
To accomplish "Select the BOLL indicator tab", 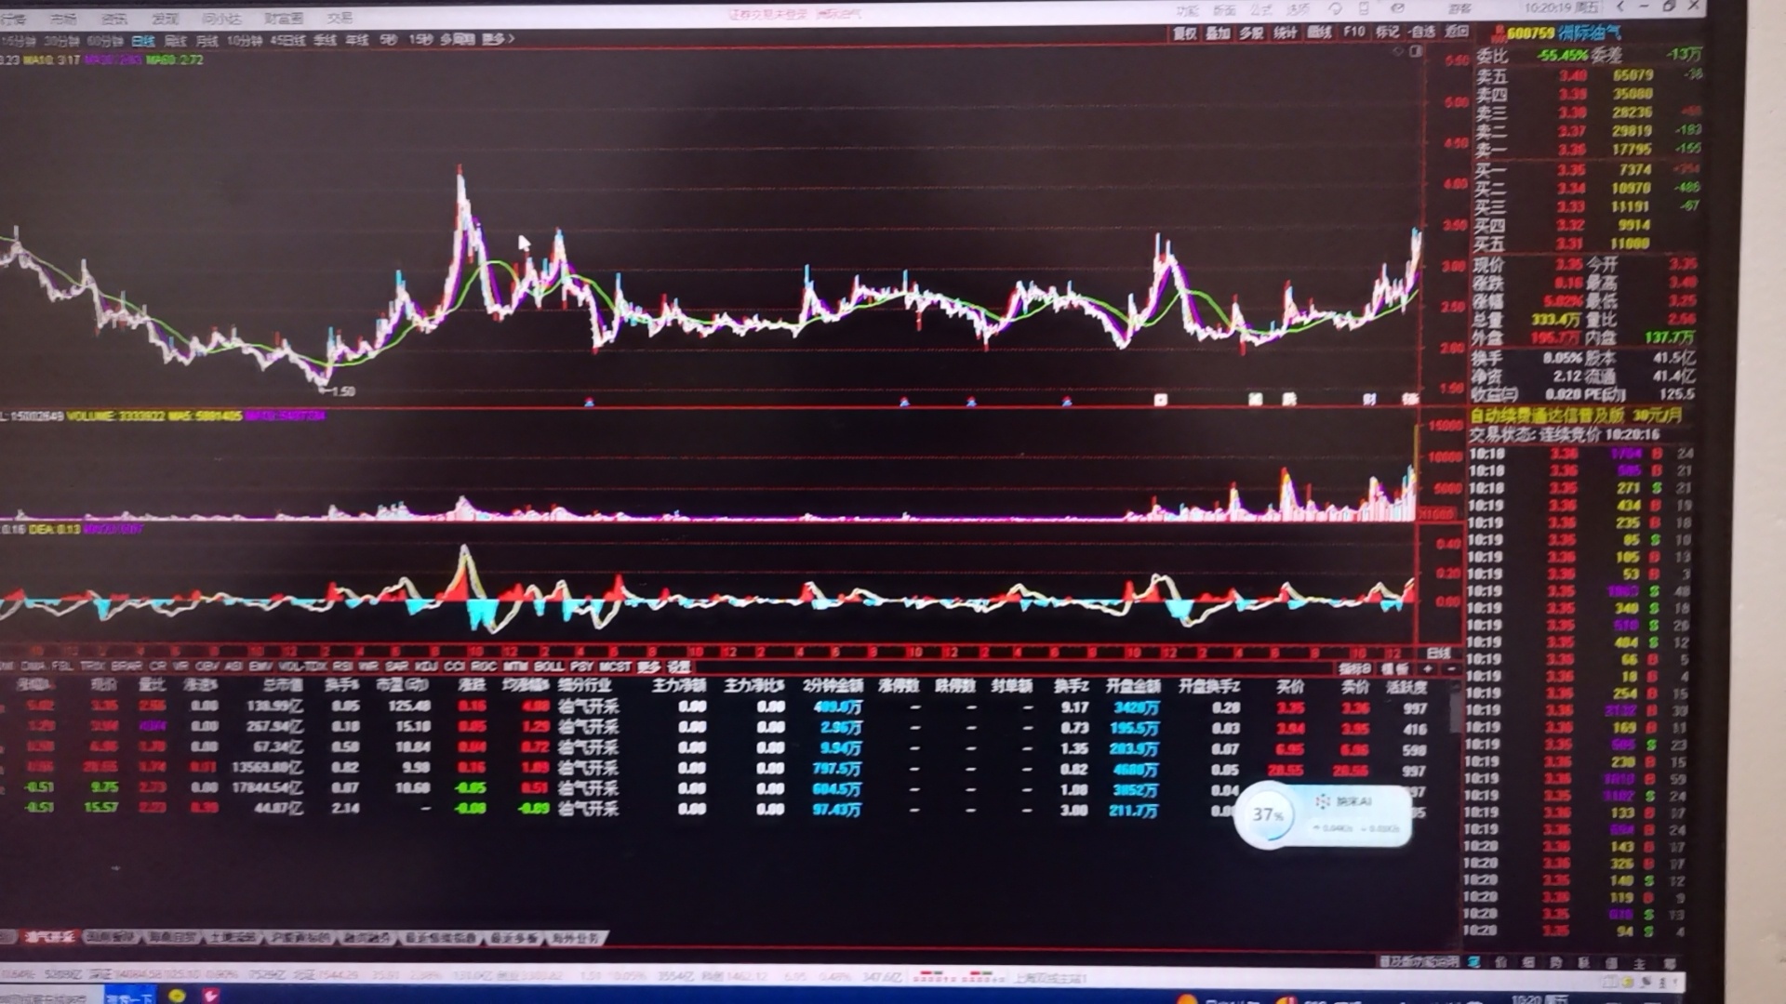I will tap(549, 667).
